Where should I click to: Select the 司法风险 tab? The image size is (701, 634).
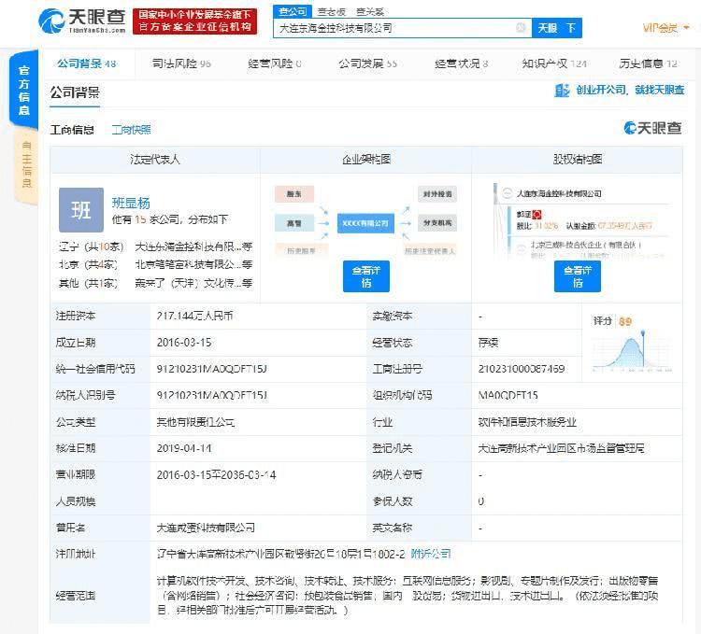pyautogui.click(x=181, y=63)
